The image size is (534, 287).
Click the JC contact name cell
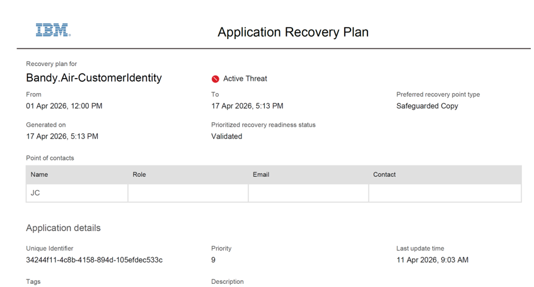77,193
